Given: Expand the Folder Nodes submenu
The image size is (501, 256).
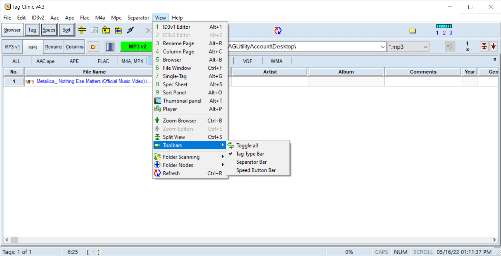Looking at the screenshot, I should point(190,165).
